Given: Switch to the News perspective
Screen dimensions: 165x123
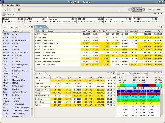Looking at the screenshot, I should coord(157,10).
